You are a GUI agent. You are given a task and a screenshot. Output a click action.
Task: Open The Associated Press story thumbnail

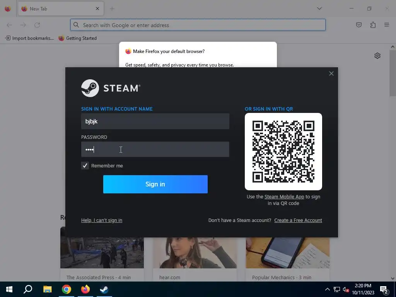[102, 252]
